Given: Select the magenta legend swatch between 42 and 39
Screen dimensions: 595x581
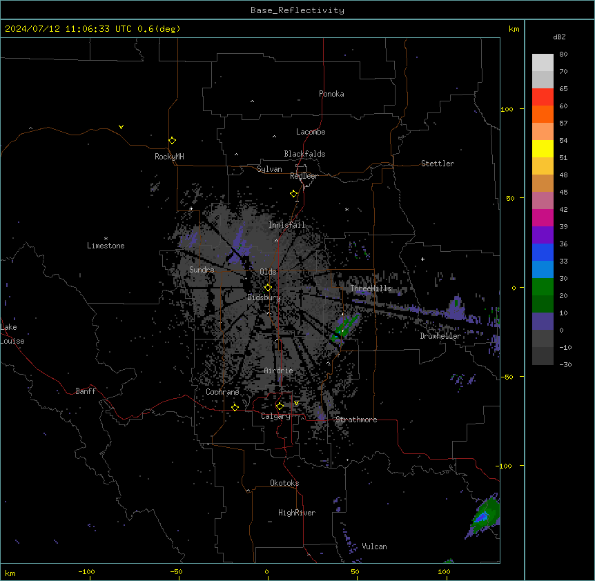Looking at the screenshot, I should [543, 217].
